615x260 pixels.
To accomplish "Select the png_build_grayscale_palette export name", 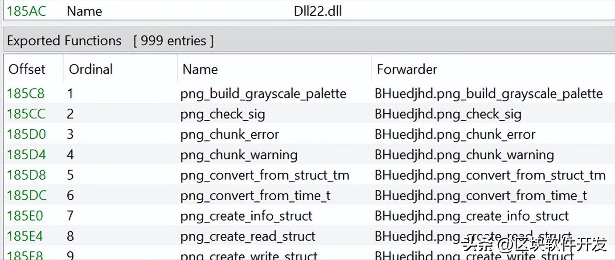I will (263, 94).
